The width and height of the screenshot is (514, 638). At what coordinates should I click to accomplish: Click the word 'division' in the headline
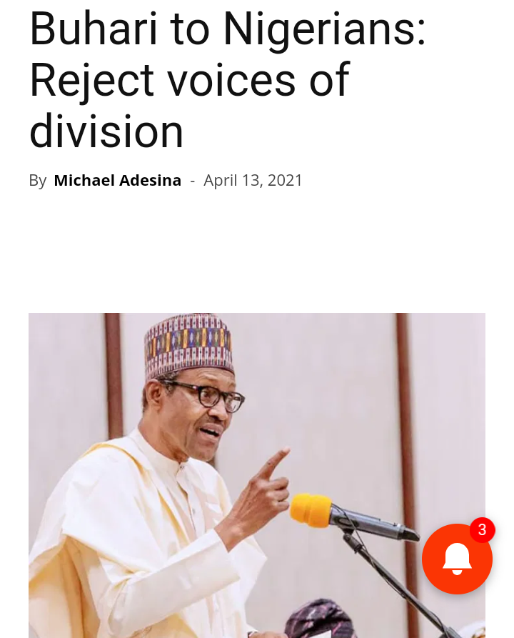coord(106,131)
